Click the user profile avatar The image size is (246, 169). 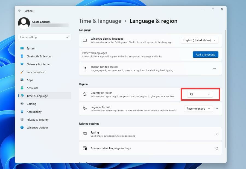(x=24, y=23)
